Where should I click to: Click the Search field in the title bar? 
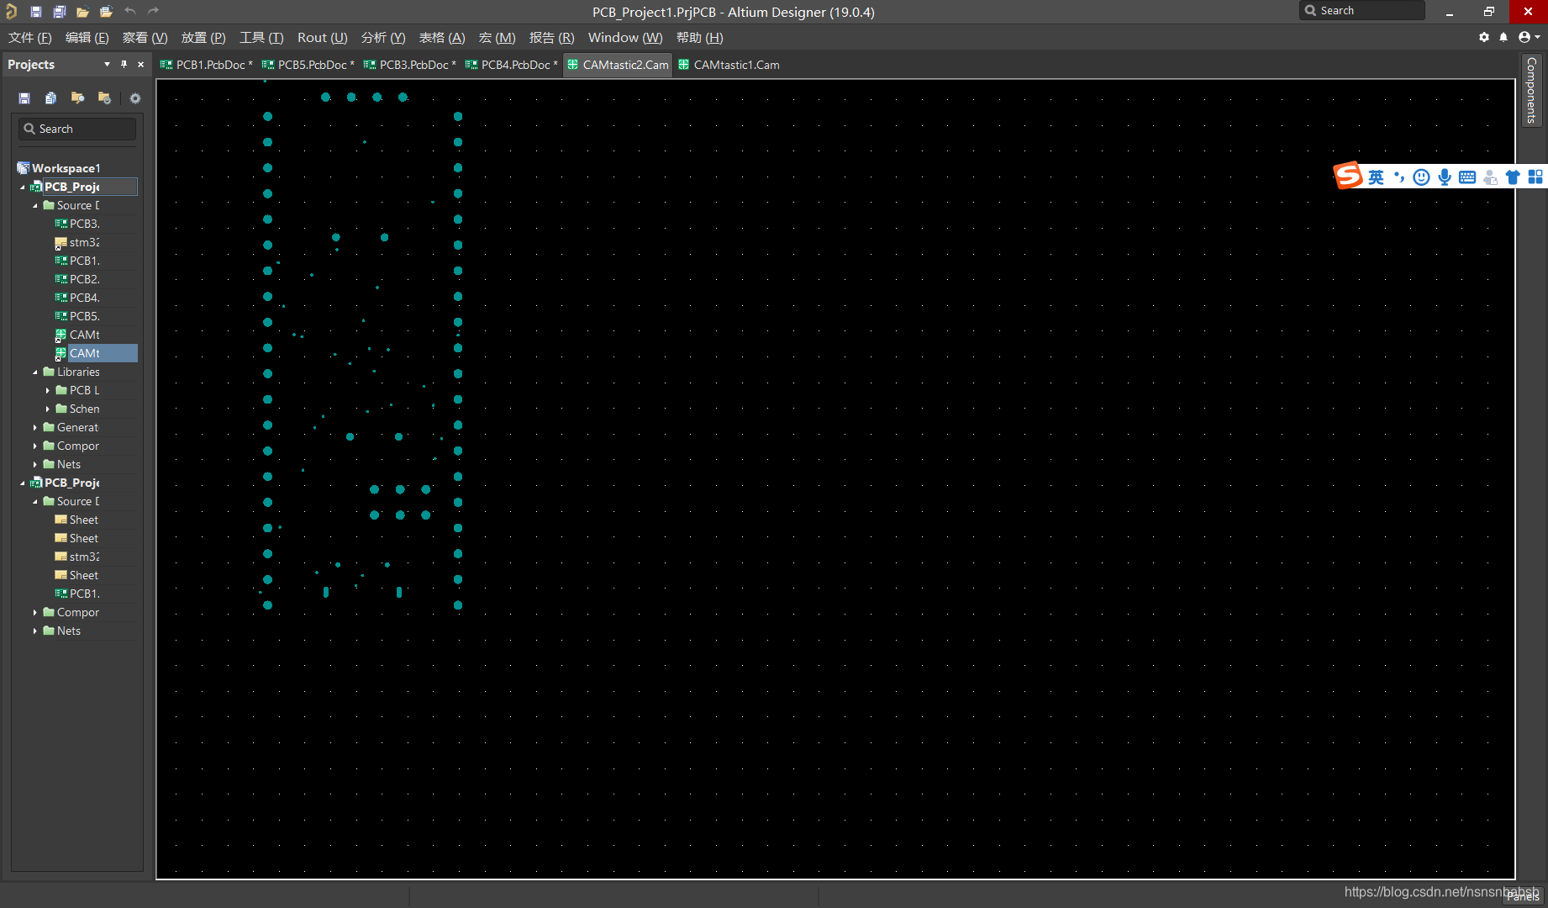(x=1362, y=11)
